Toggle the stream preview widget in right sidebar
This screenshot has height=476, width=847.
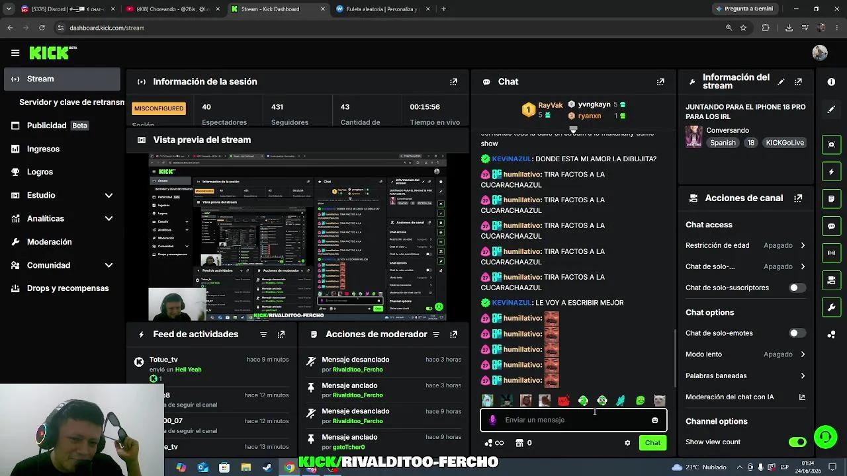point(831,145)
